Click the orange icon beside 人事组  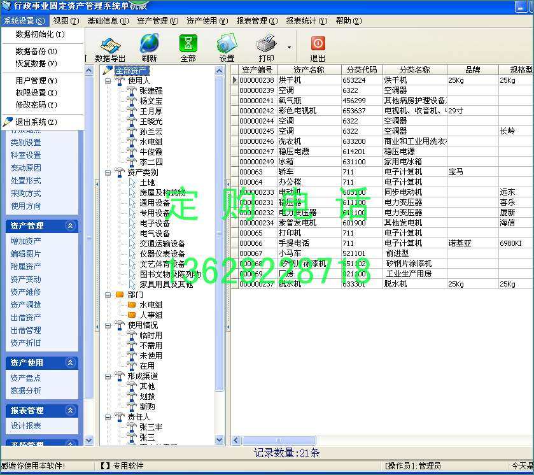(x=132, y=315)
